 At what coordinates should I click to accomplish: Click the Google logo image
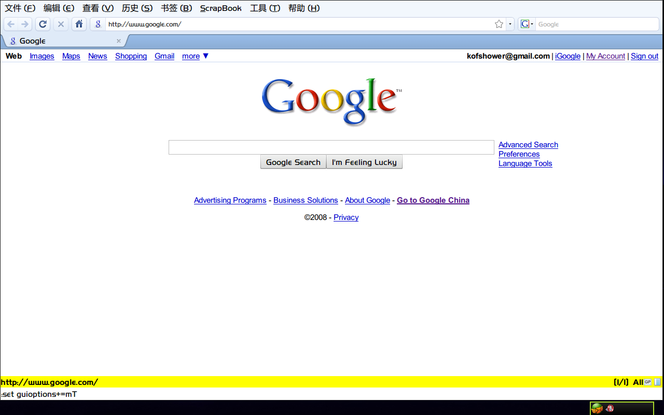point(332,101)
